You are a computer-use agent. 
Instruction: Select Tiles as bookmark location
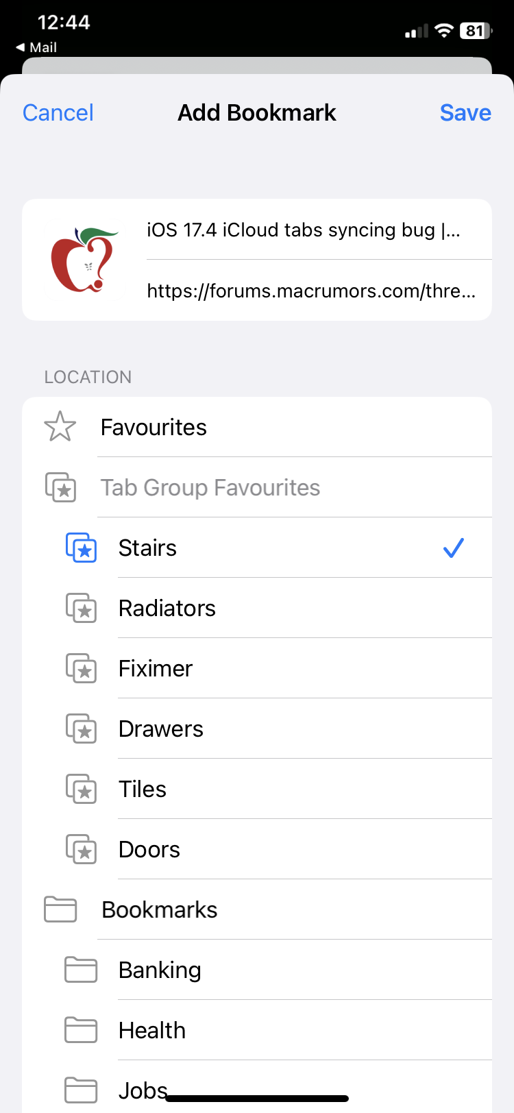[257, 789]
